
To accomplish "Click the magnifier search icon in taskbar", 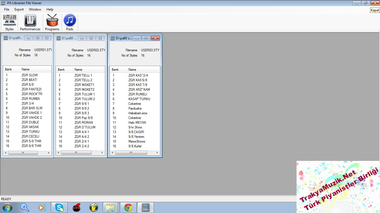I will (25, 207).
